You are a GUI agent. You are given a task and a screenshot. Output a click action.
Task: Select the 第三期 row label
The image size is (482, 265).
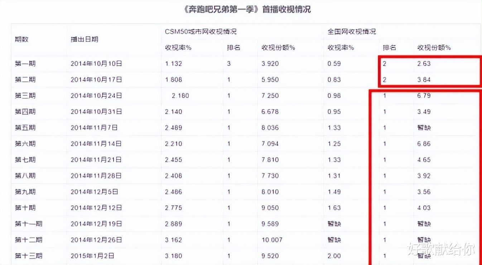25,96
